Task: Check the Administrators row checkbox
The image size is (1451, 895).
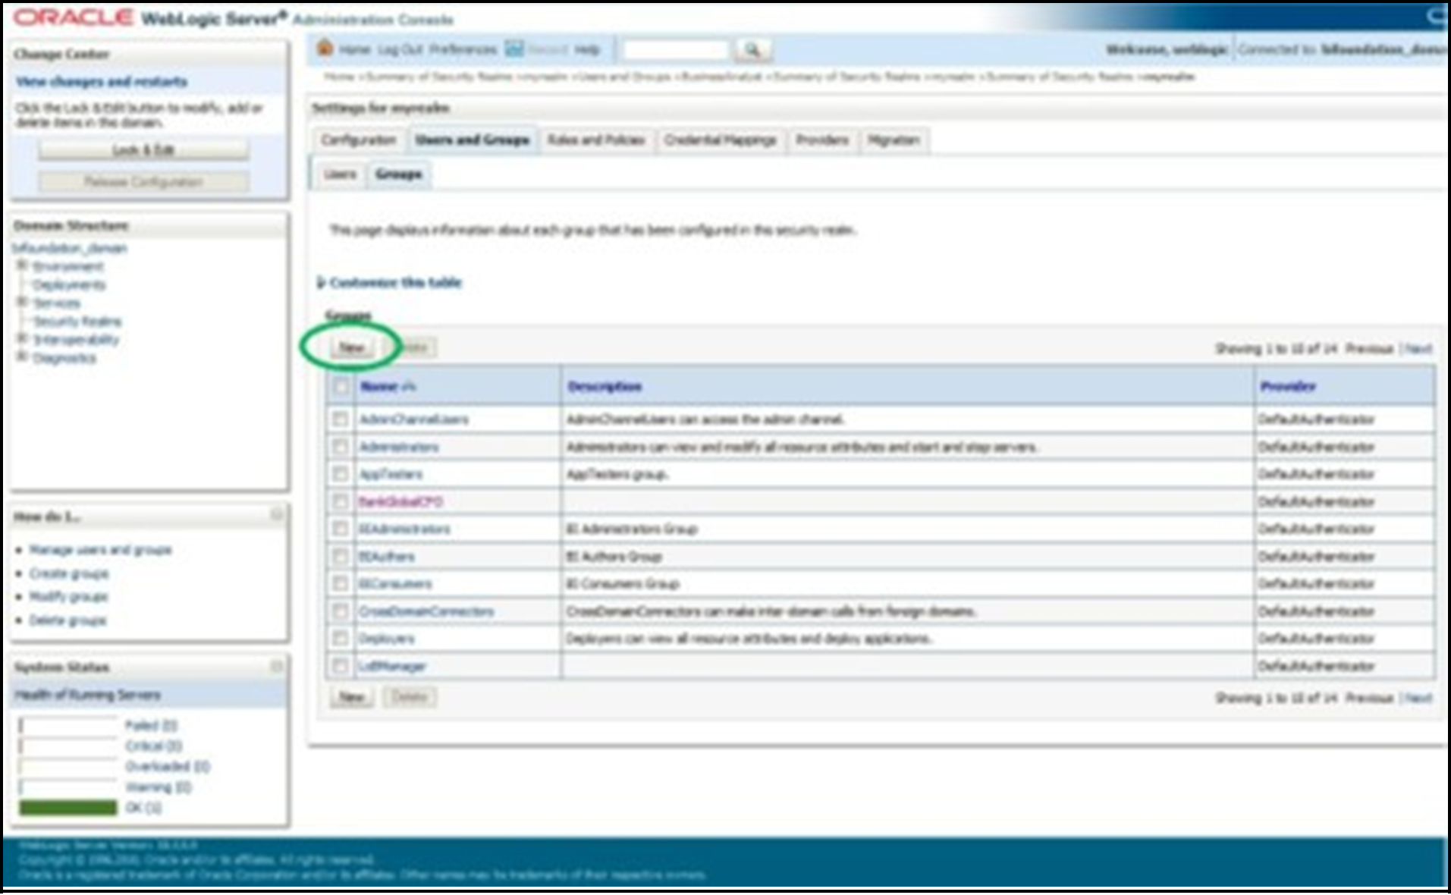Action: tap(340, 447)
